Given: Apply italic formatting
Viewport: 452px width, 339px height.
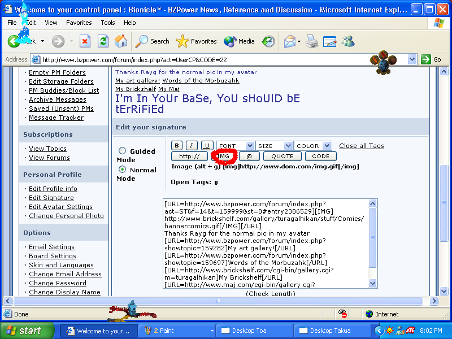Looking at the screenshot, I should (190, 145).
